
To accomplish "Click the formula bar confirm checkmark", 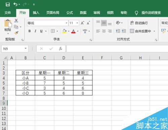I will 51,49.
